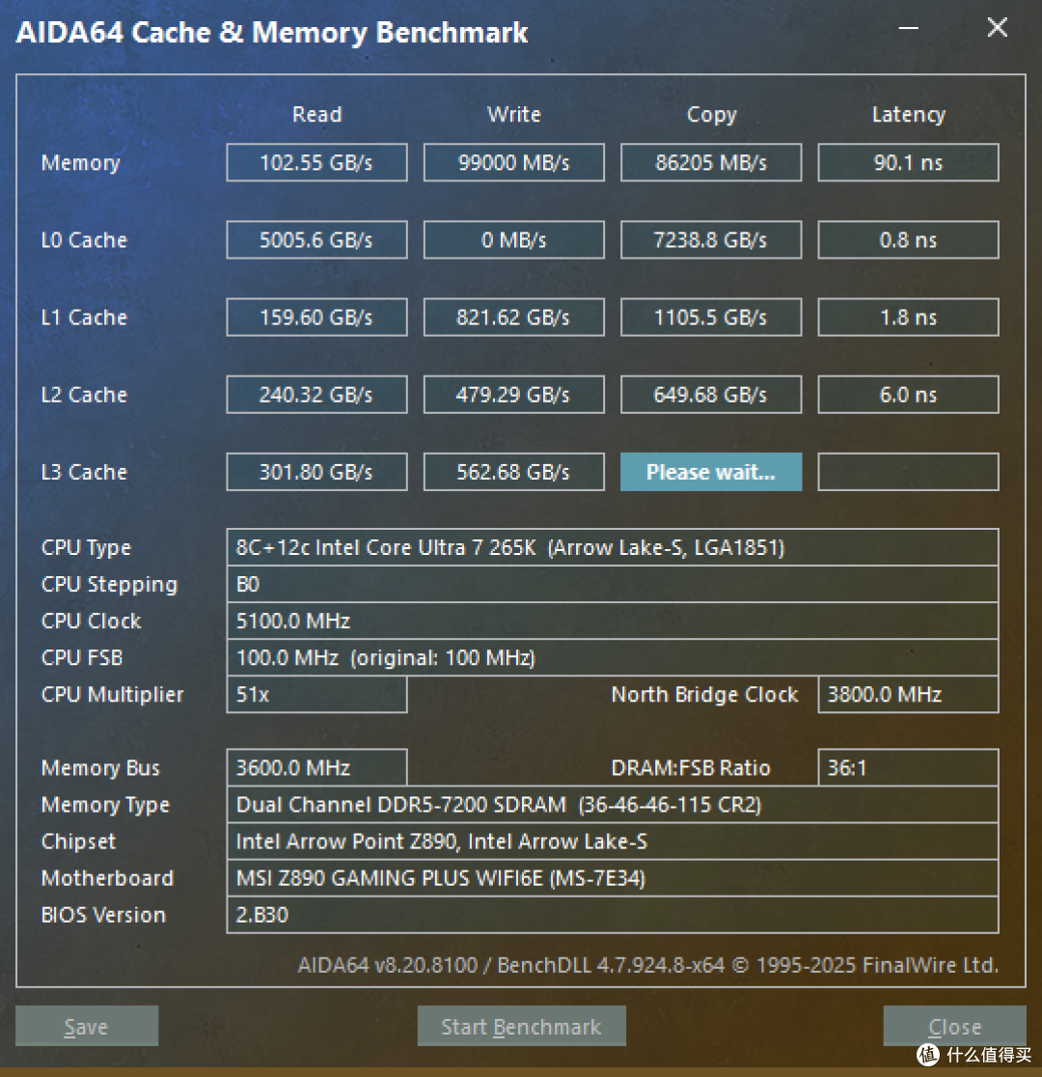This screenshot has height=1077, width=1042.
Task: Click the CPU FSB label
Action: click(82, 658)
